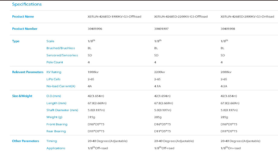The width and height of the screenshot is (278, 151).
Task: Select the XERUN-4268SD-2000KV-G3-OnRoad product name
Action: tap(247, 17)
